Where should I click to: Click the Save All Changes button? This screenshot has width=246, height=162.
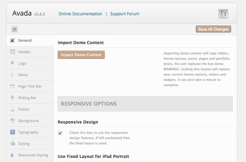point(213,29)
